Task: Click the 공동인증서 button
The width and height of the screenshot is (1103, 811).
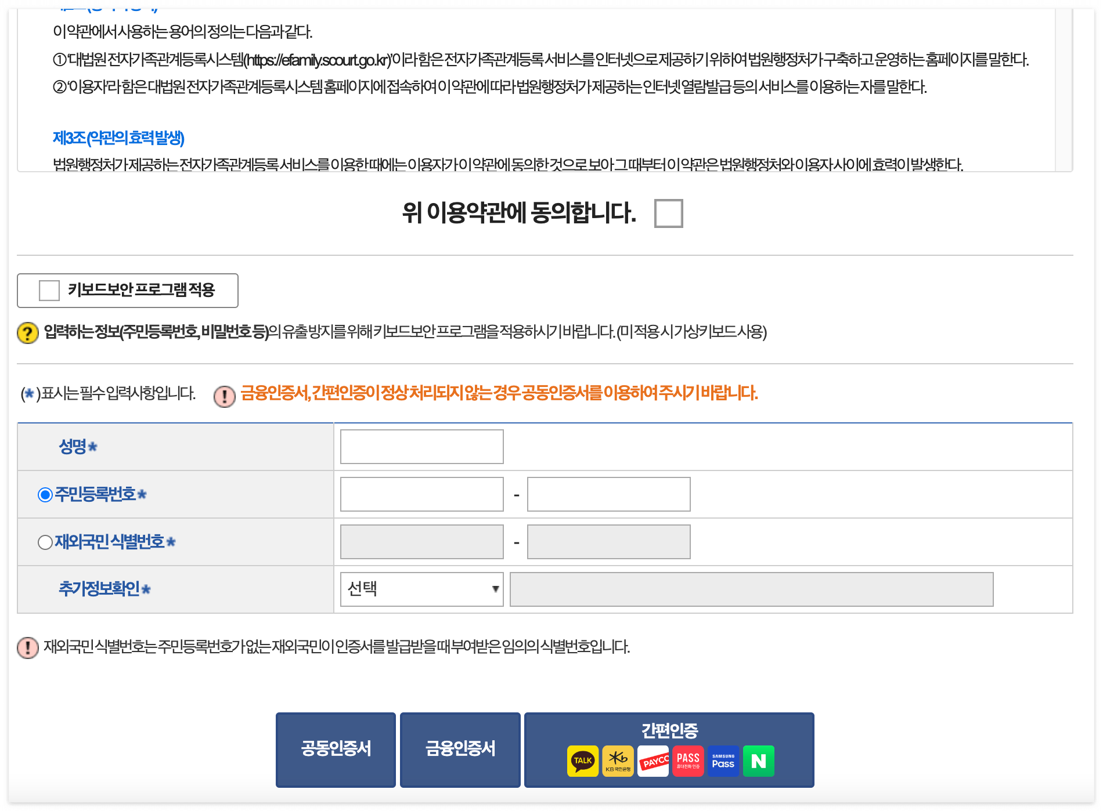Action: click(336, 749)
